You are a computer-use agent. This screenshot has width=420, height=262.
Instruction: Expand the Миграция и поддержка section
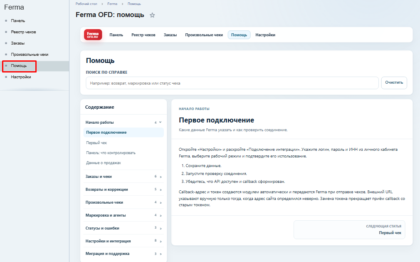pos(124,253)
